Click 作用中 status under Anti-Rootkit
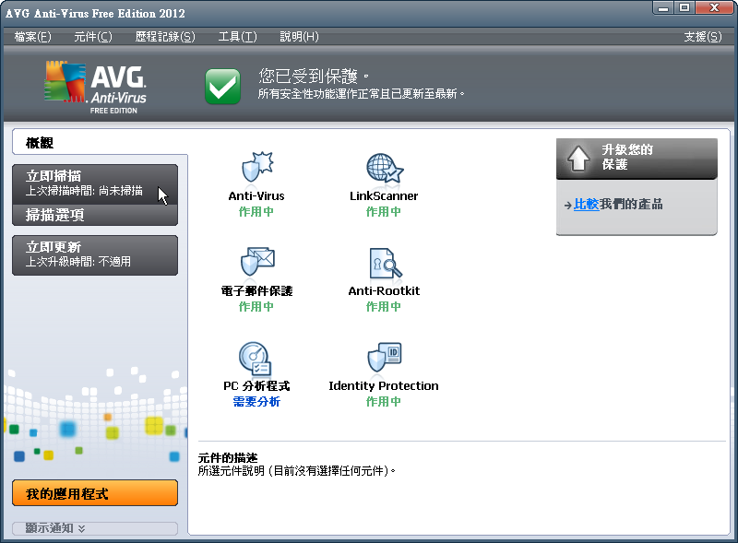Screen dimensions: 738x543 tap(384, 307)
